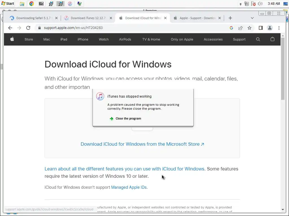Image resolution: width=289 pixels, height=216 pixels.
Task: Open Apple site search magnifier
Action: pos(258,39)
